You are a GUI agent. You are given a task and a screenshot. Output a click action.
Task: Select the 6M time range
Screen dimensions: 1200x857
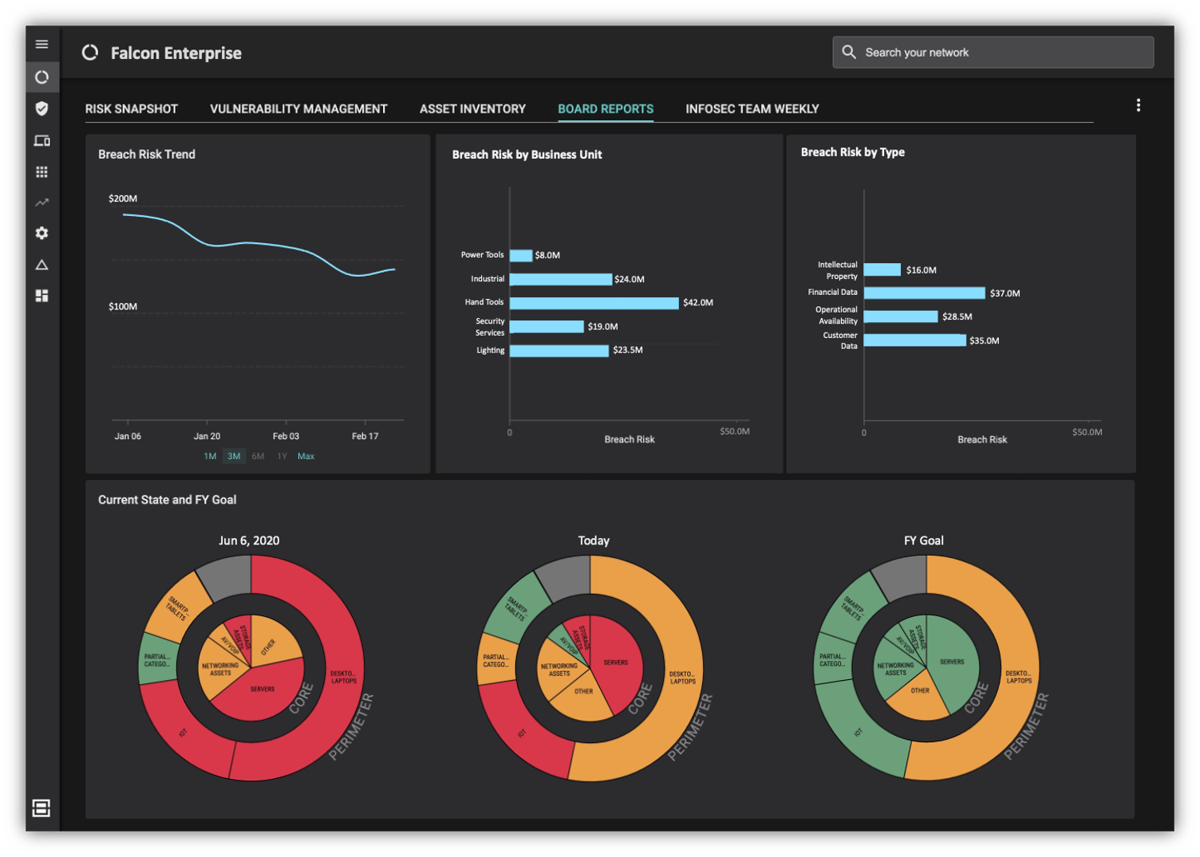tap(258, 457)
